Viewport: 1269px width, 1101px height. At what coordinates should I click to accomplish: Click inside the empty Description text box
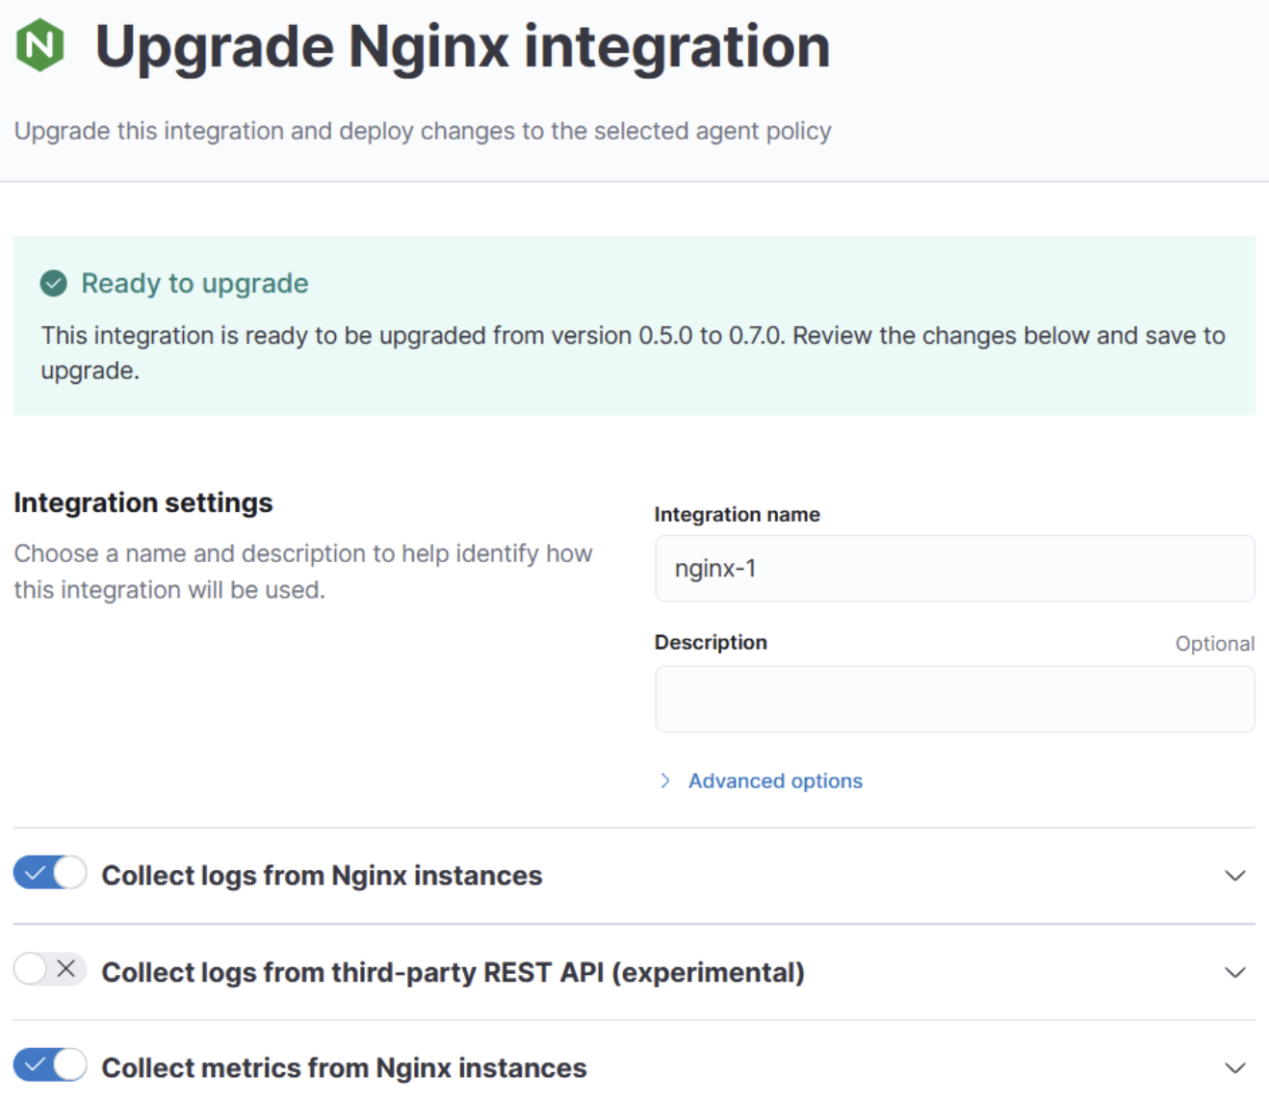[x=954, y=699]
